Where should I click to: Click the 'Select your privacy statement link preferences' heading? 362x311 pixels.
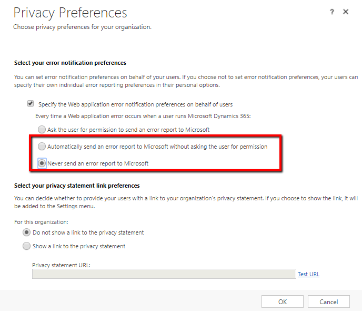point(77,186)
